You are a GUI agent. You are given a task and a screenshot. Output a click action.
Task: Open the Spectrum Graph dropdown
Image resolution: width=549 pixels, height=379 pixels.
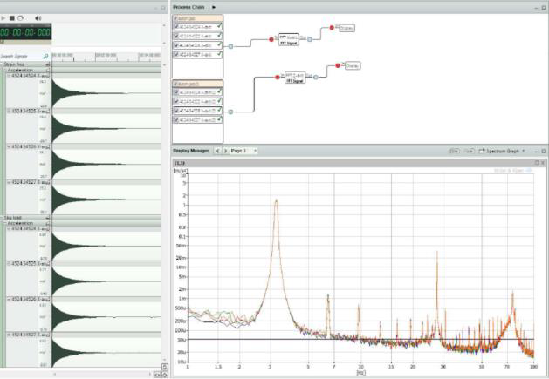(x=502, y=151)
